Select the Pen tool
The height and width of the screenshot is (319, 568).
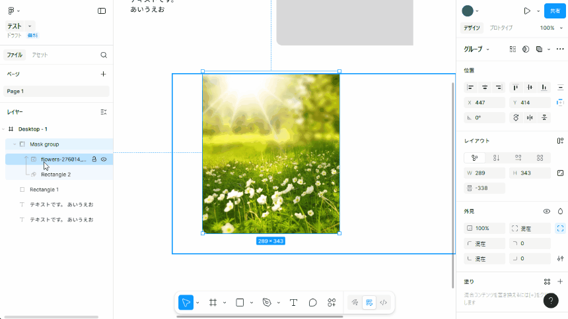coord(267,303)
